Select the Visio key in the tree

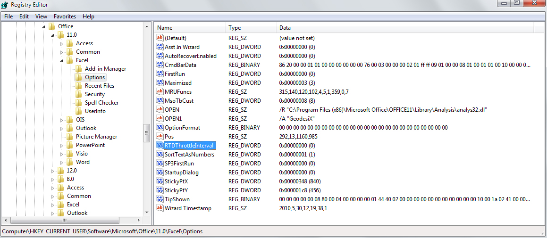(x=82, y=154)
